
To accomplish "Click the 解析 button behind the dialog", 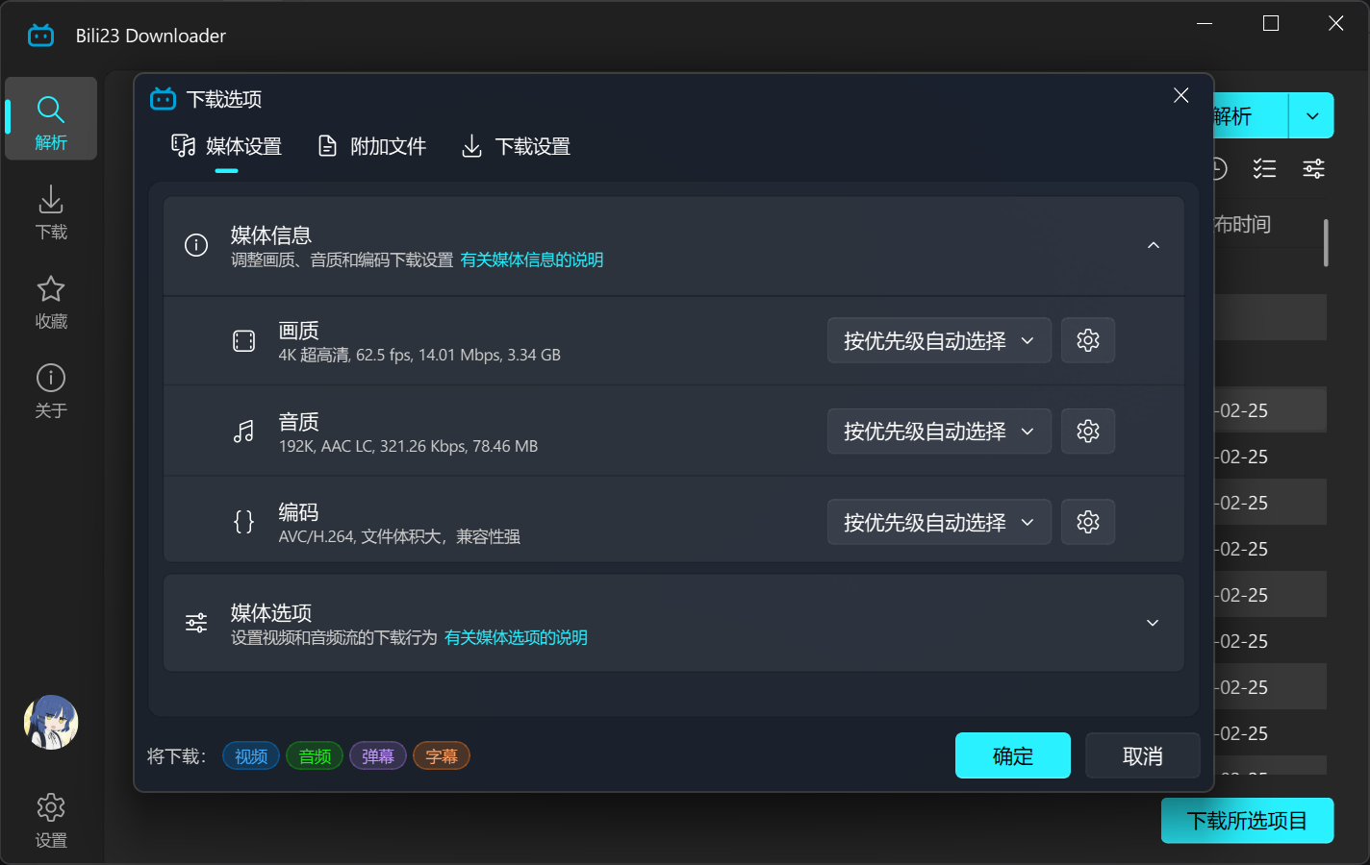I will [x=1251, y=116].
